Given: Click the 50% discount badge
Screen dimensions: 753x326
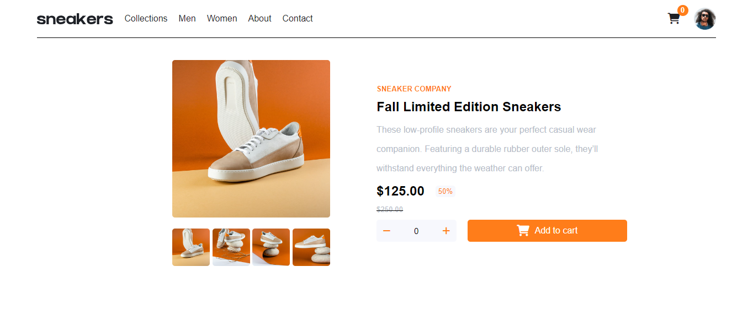Looking at the screenshot, I should click(446, 192).
